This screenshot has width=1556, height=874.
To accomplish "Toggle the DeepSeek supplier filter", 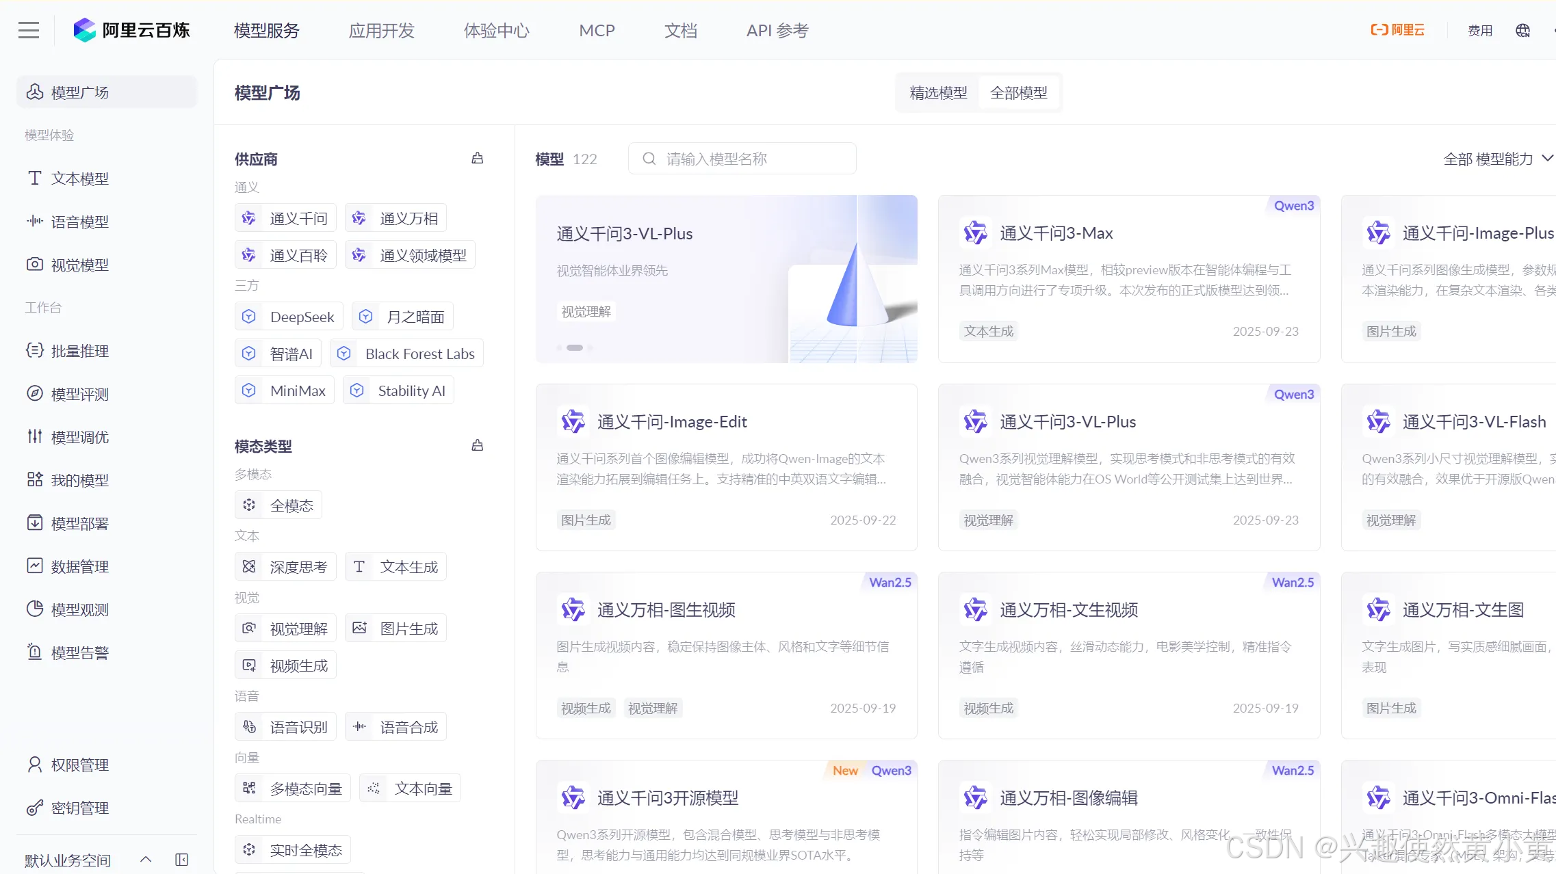I will [x=289, y=317].
